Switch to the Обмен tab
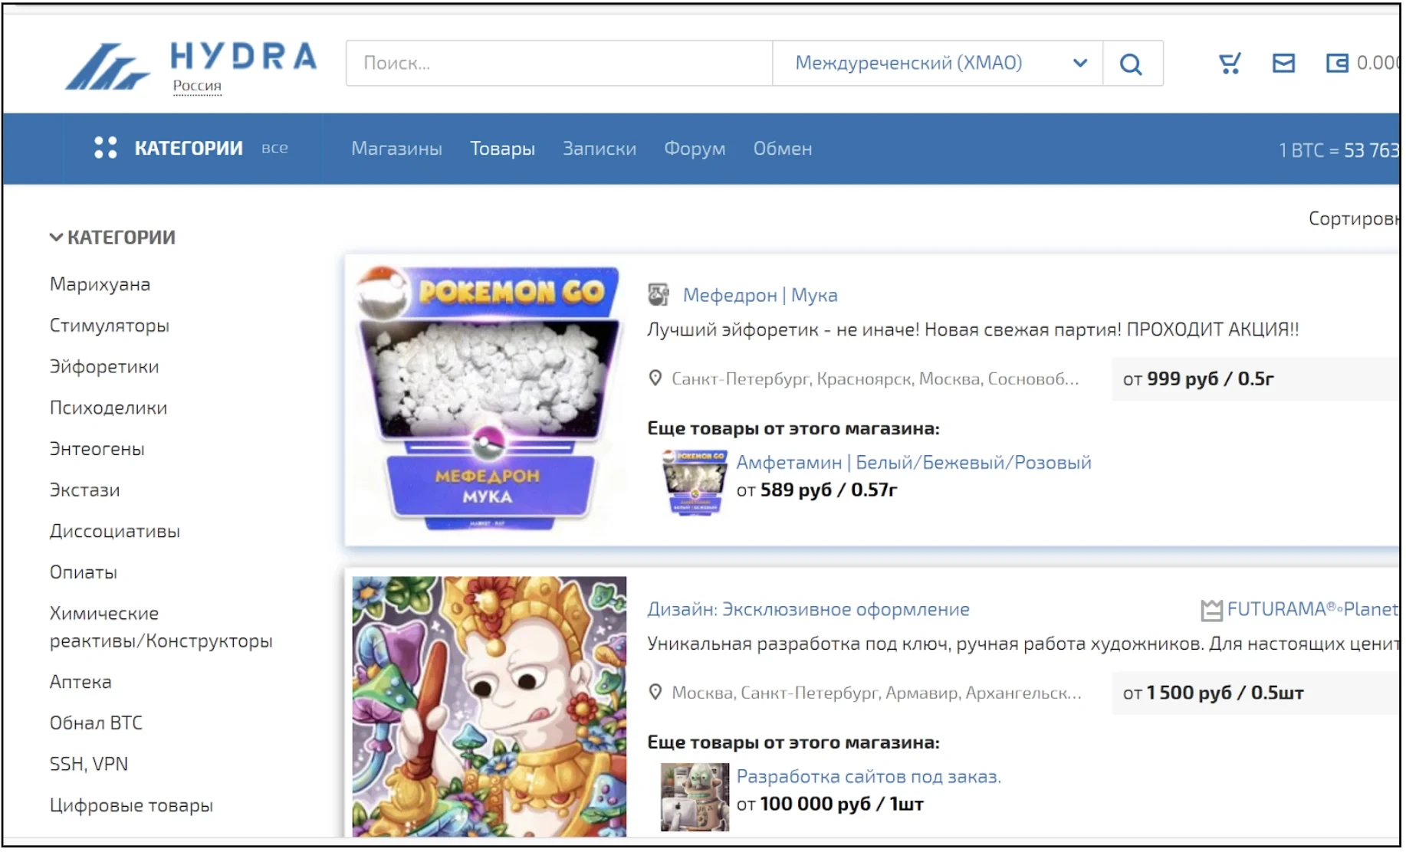Image resolution: width=1406 pixels, height=852 pixels. coord(782,149)
